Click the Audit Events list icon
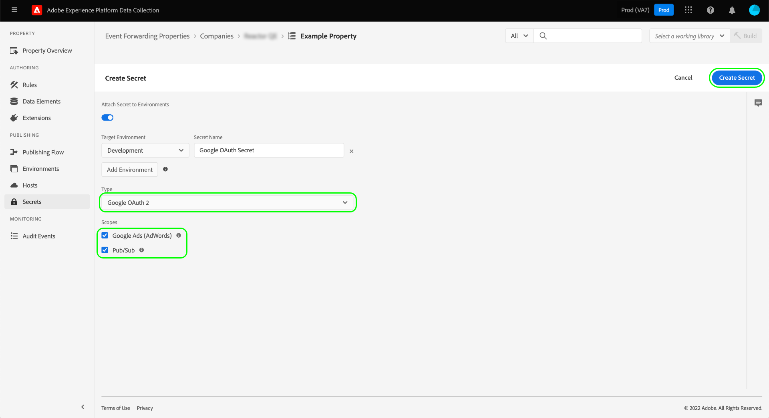 (14, 236)
